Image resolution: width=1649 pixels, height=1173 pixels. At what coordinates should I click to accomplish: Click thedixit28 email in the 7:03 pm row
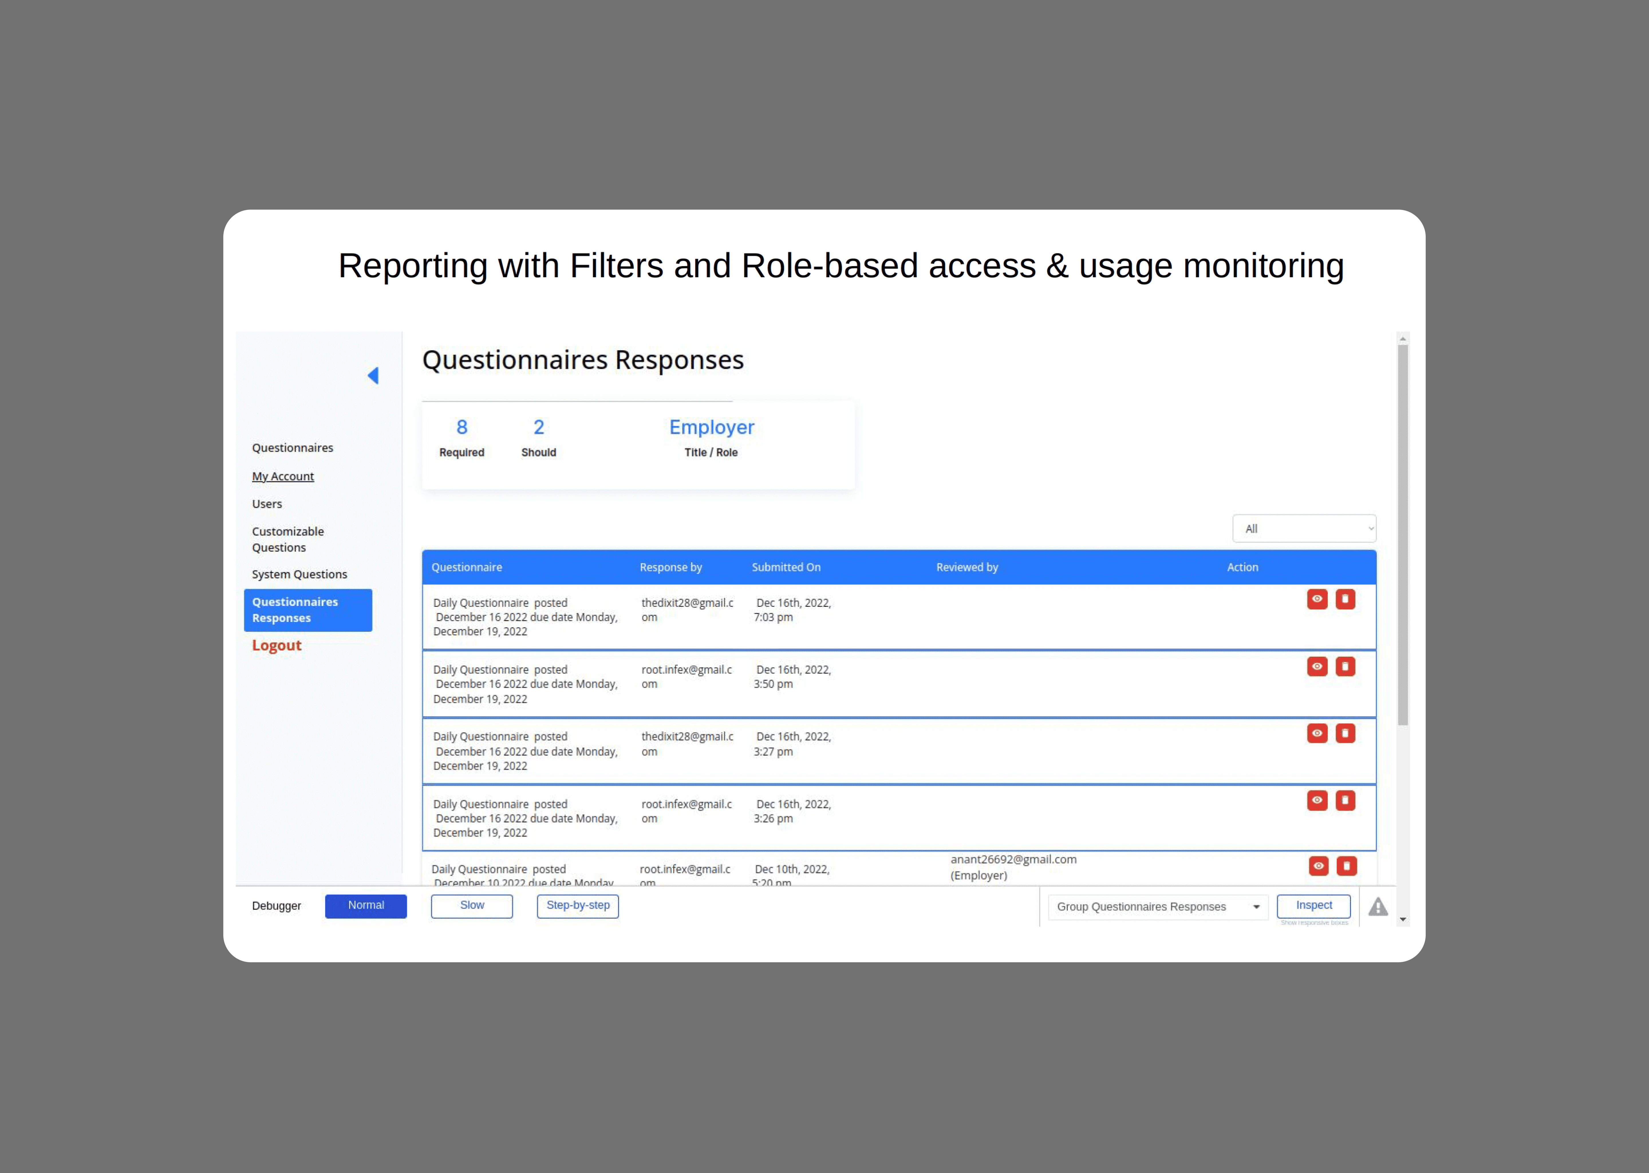coord(687,610)
